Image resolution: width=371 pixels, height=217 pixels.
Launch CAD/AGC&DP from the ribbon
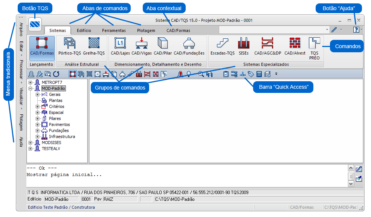pos(267,47)
